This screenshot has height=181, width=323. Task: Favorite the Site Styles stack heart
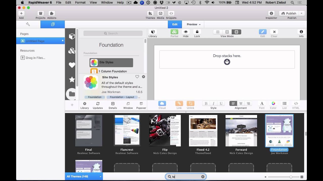coord(137,77)
